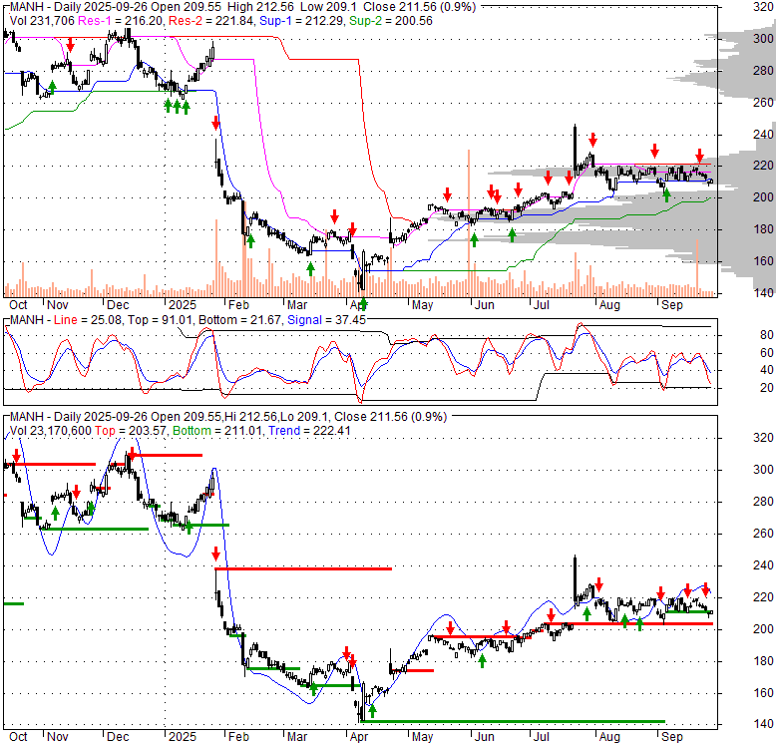Click the tall July spike candle in top chart
This screenshot has width=778, height=743.
[x=576, y=150]
